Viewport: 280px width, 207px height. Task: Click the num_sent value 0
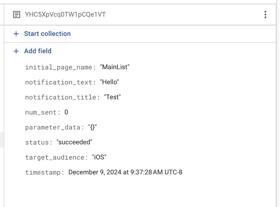coord(66,112)
